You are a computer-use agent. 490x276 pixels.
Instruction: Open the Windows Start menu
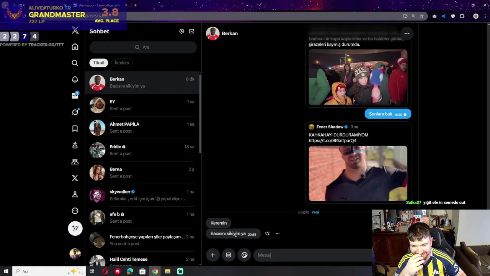coord(6,271)
